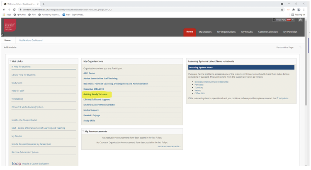Click the browser reload icon

tap(15, 9)
